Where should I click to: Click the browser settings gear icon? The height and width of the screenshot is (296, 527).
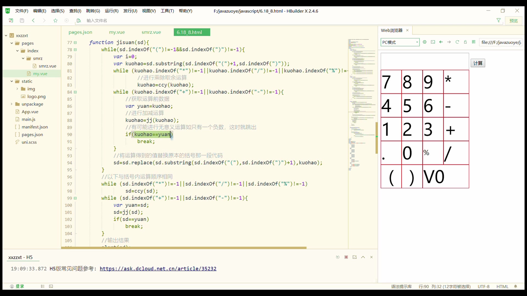pos(425,42)
